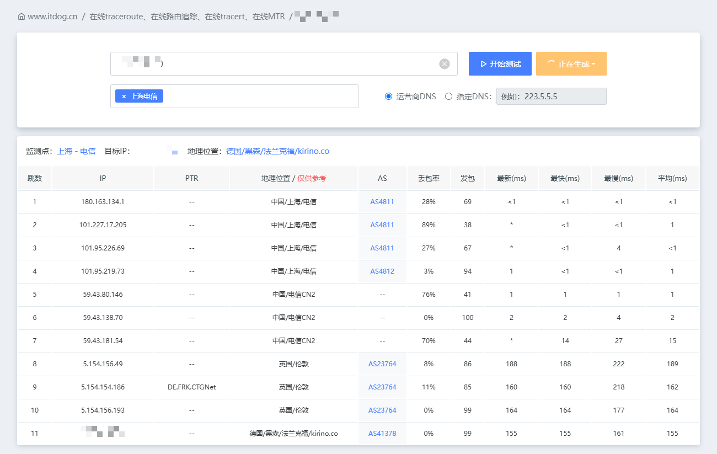Screen dimensions: 717x454
Task: Click the 德国/黑森/法兰克福/kirino.co location link
Action: point(277,151)
